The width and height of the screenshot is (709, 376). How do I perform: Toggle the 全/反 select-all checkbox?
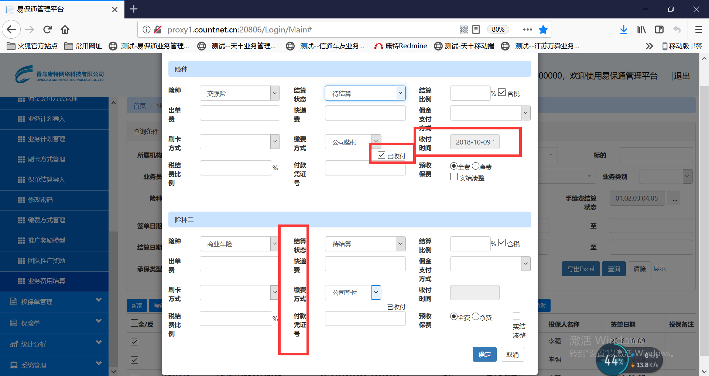(134, 323)
